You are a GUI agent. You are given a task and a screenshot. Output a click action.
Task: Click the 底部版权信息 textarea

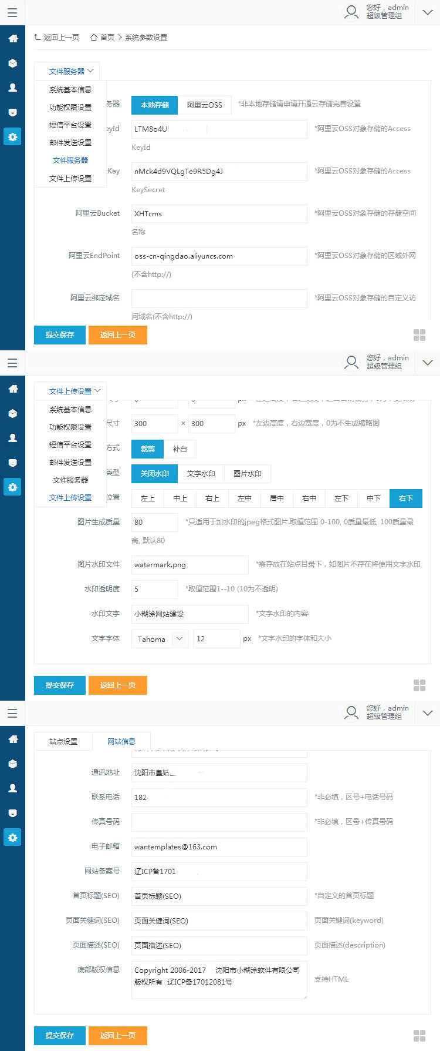[219, 979]
